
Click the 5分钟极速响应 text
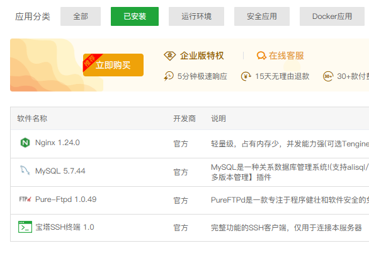pyautogui.click(x=202, y=76)
